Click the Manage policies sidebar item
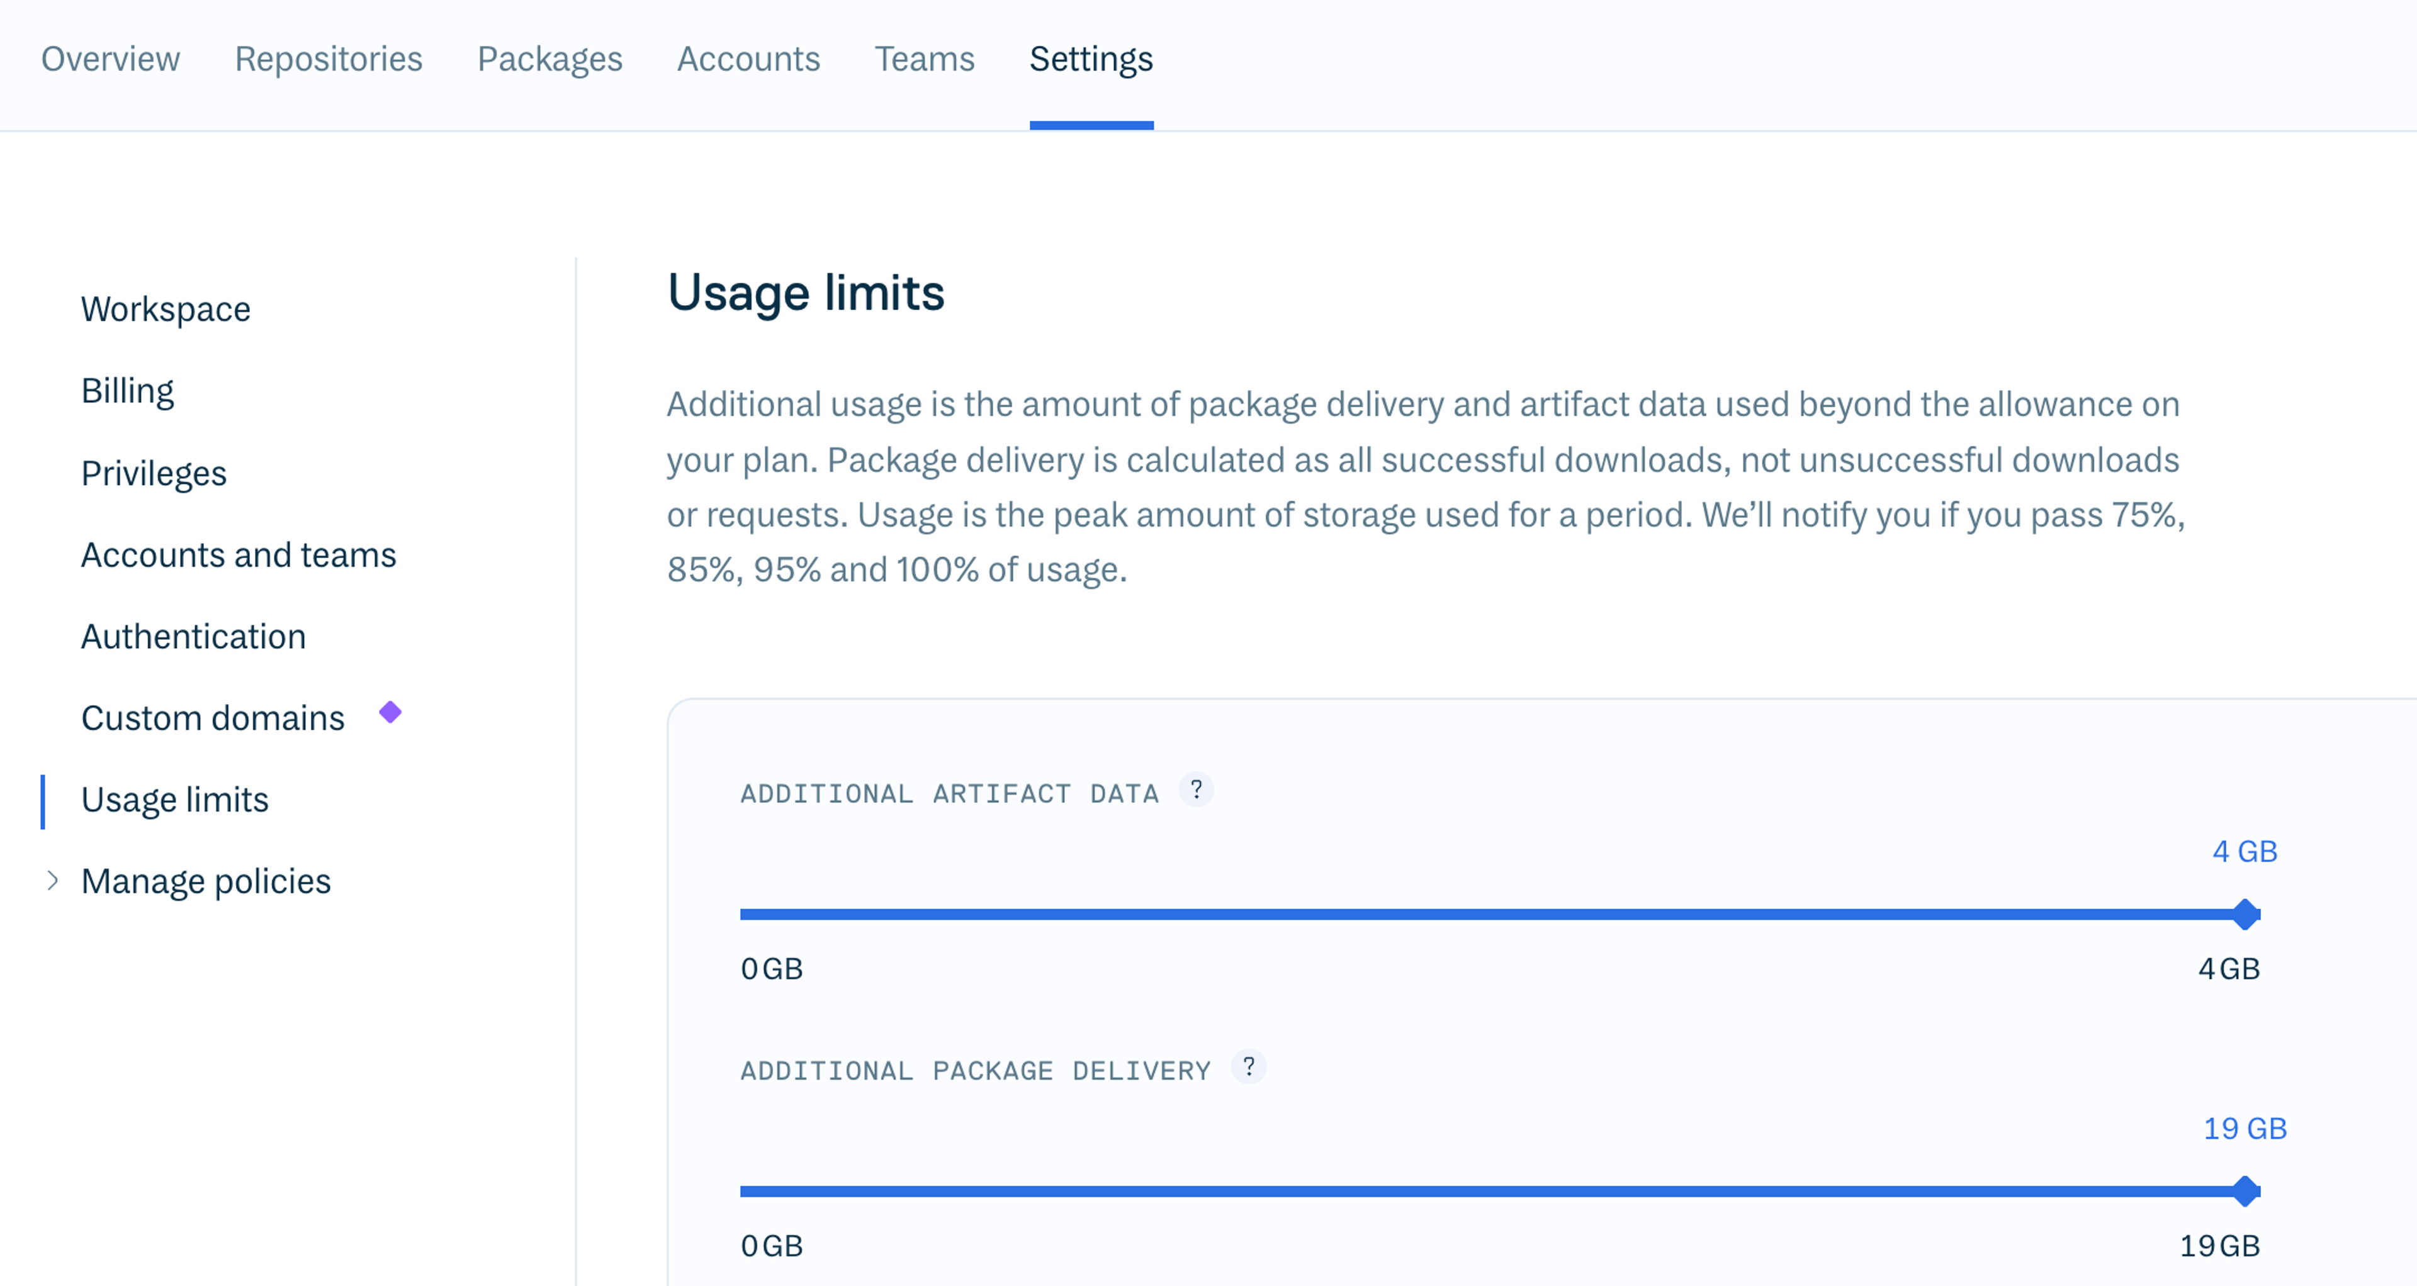This screenshot has width=2417, height=1286. coord(206,881)
